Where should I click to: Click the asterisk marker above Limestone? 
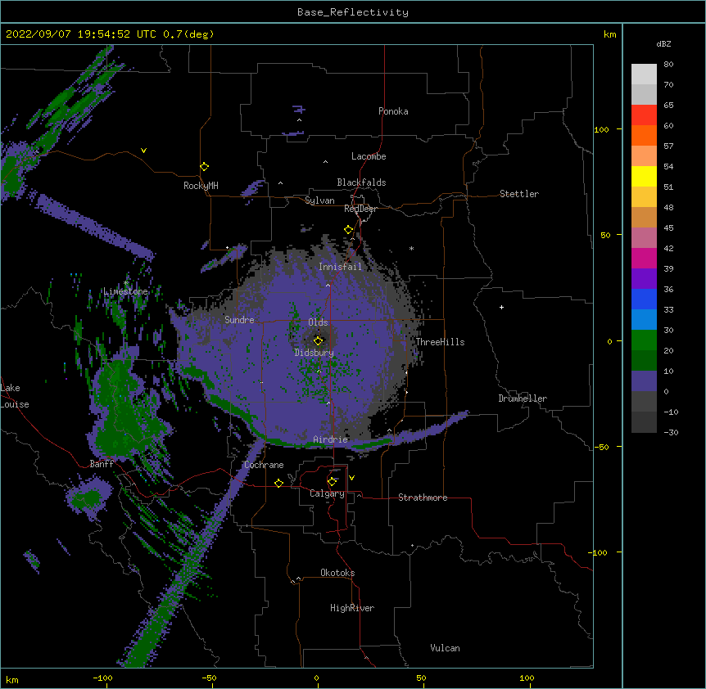pyautogui.click(x=126, y=282)
